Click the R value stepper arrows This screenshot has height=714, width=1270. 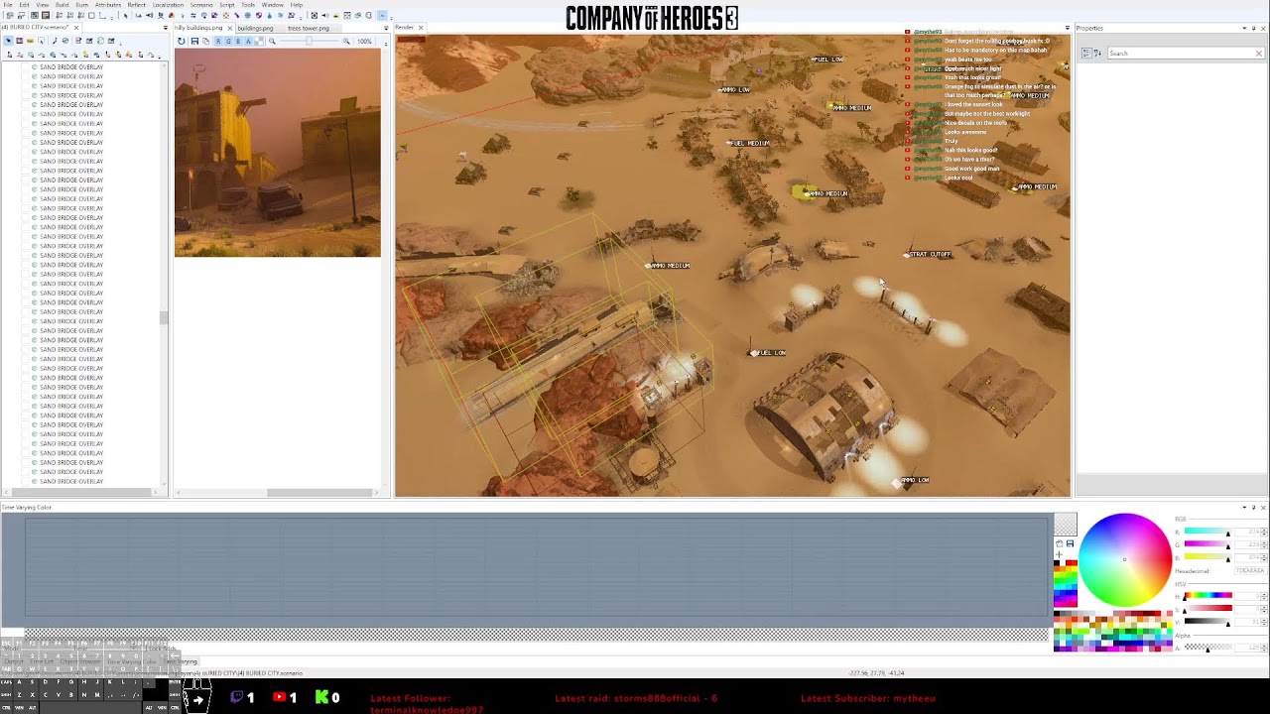pyautogui.click(x=1264, y=533)
